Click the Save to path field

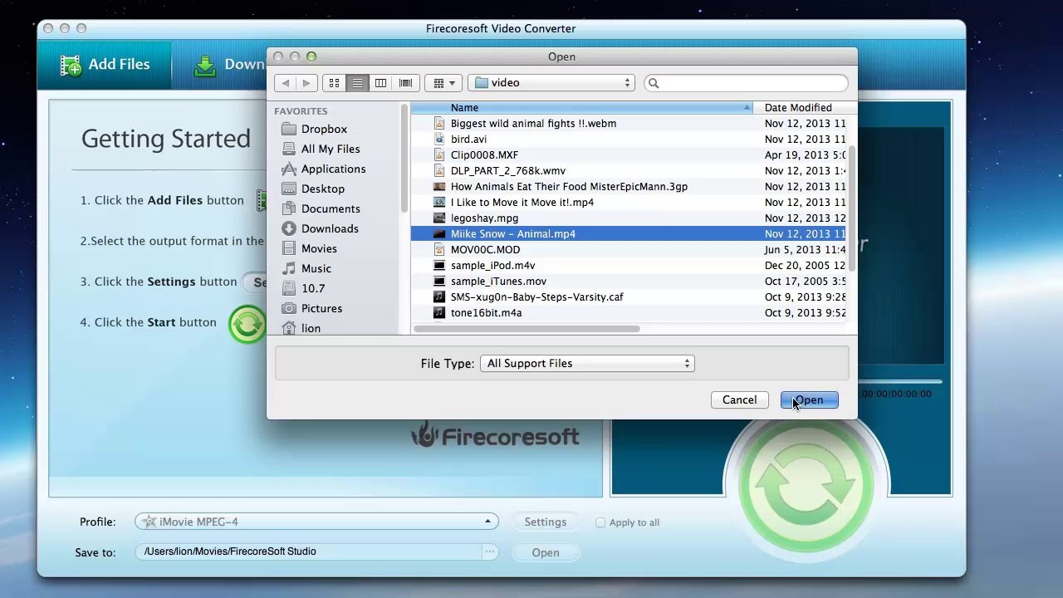[308, 551]
